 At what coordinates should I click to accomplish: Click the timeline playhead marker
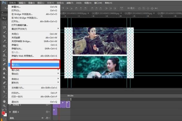[x=71, y=99]
